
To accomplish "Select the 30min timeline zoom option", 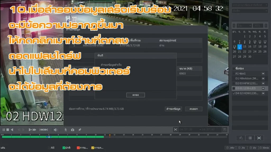I will point(264,148).
